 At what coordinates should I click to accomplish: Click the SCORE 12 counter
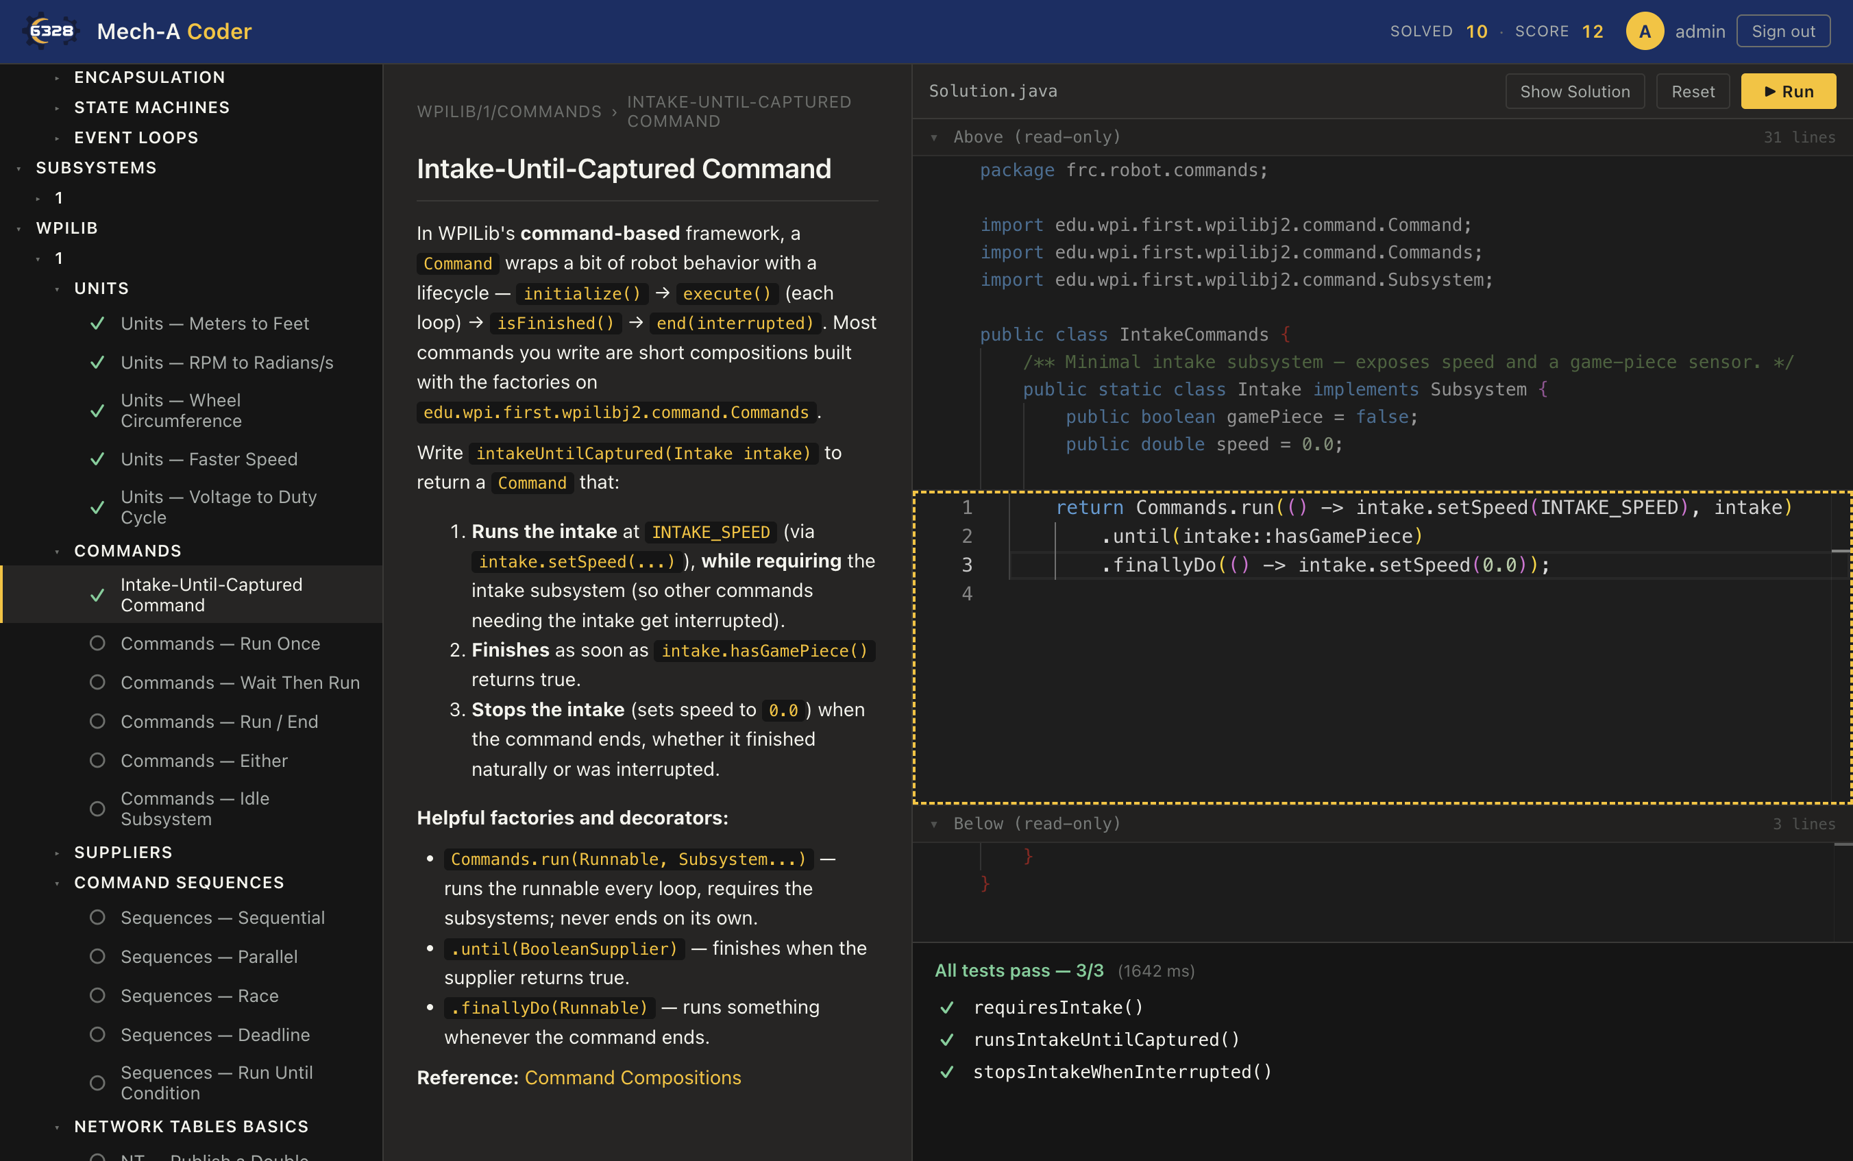coord(1559,32)
